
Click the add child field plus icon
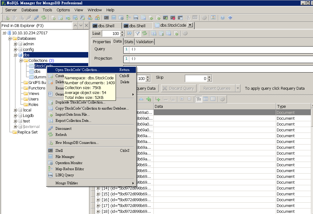click(158, 99)
